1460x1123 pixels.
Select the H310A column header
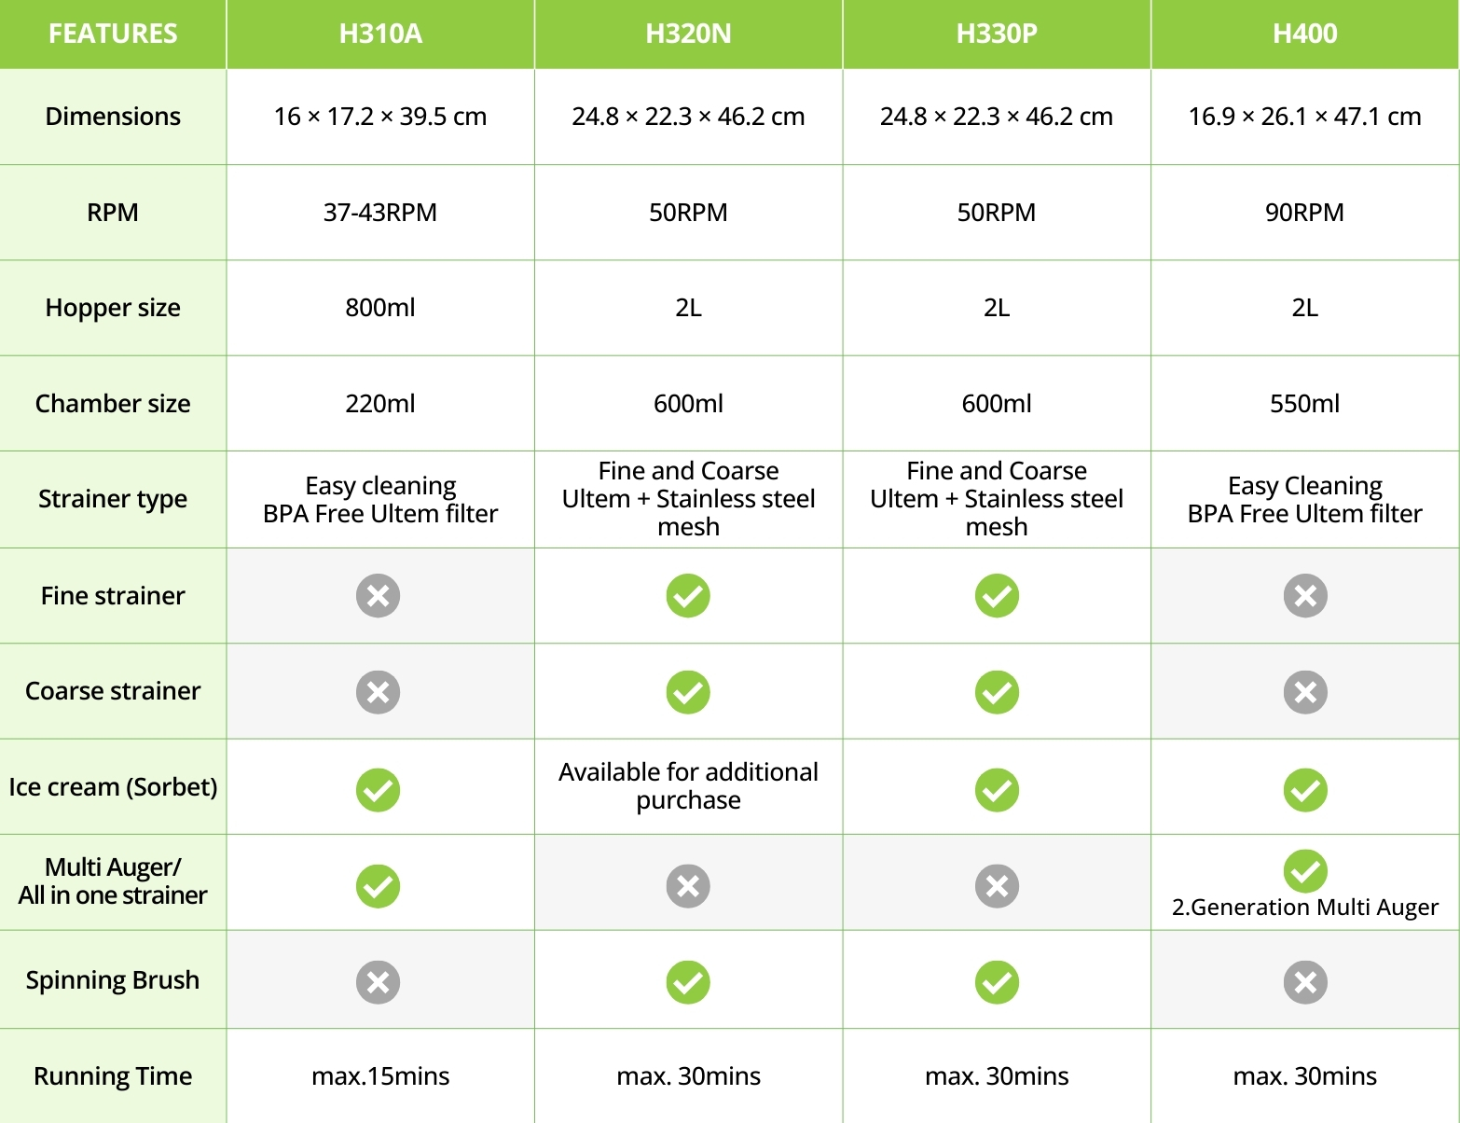click(380, 34)
